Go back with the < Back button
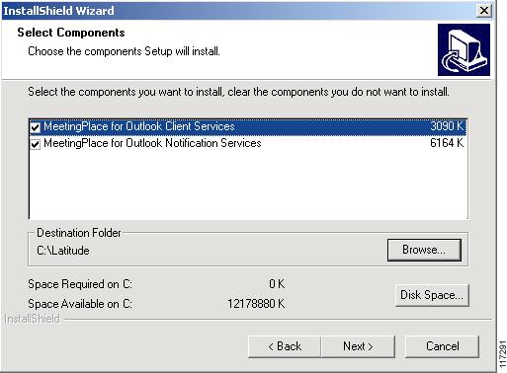Image resolution: width=507 pixels, height=373 pixels. click(285, 346)
